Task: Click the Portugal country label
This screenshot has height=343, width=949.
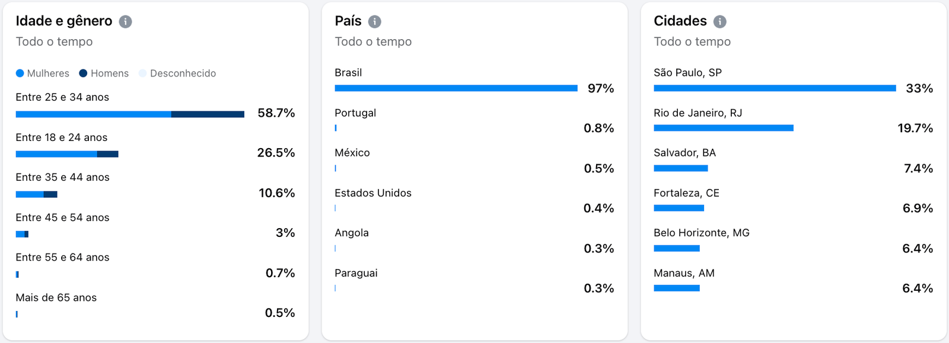Action: [x=355, y=113]
